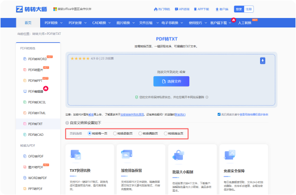Click the chat icon beside API咨询

click(x=177, y=9)
